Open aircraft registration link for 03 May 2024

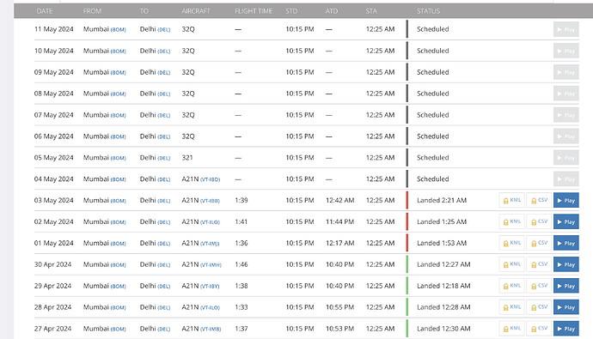(210, 201)
